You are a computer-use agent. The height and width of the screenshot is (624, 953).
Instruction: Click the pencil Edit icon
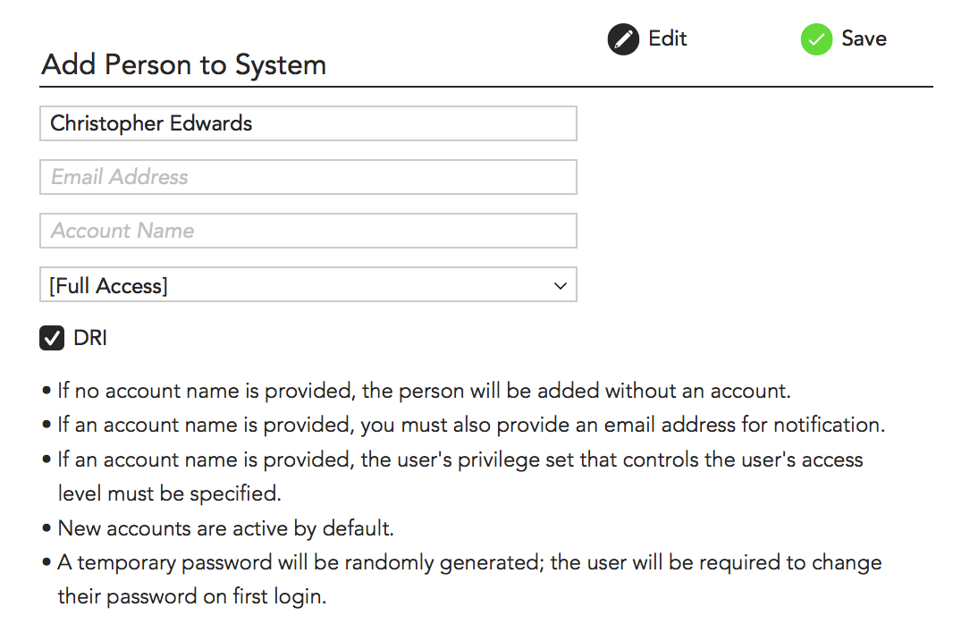(x=623, y=39)
